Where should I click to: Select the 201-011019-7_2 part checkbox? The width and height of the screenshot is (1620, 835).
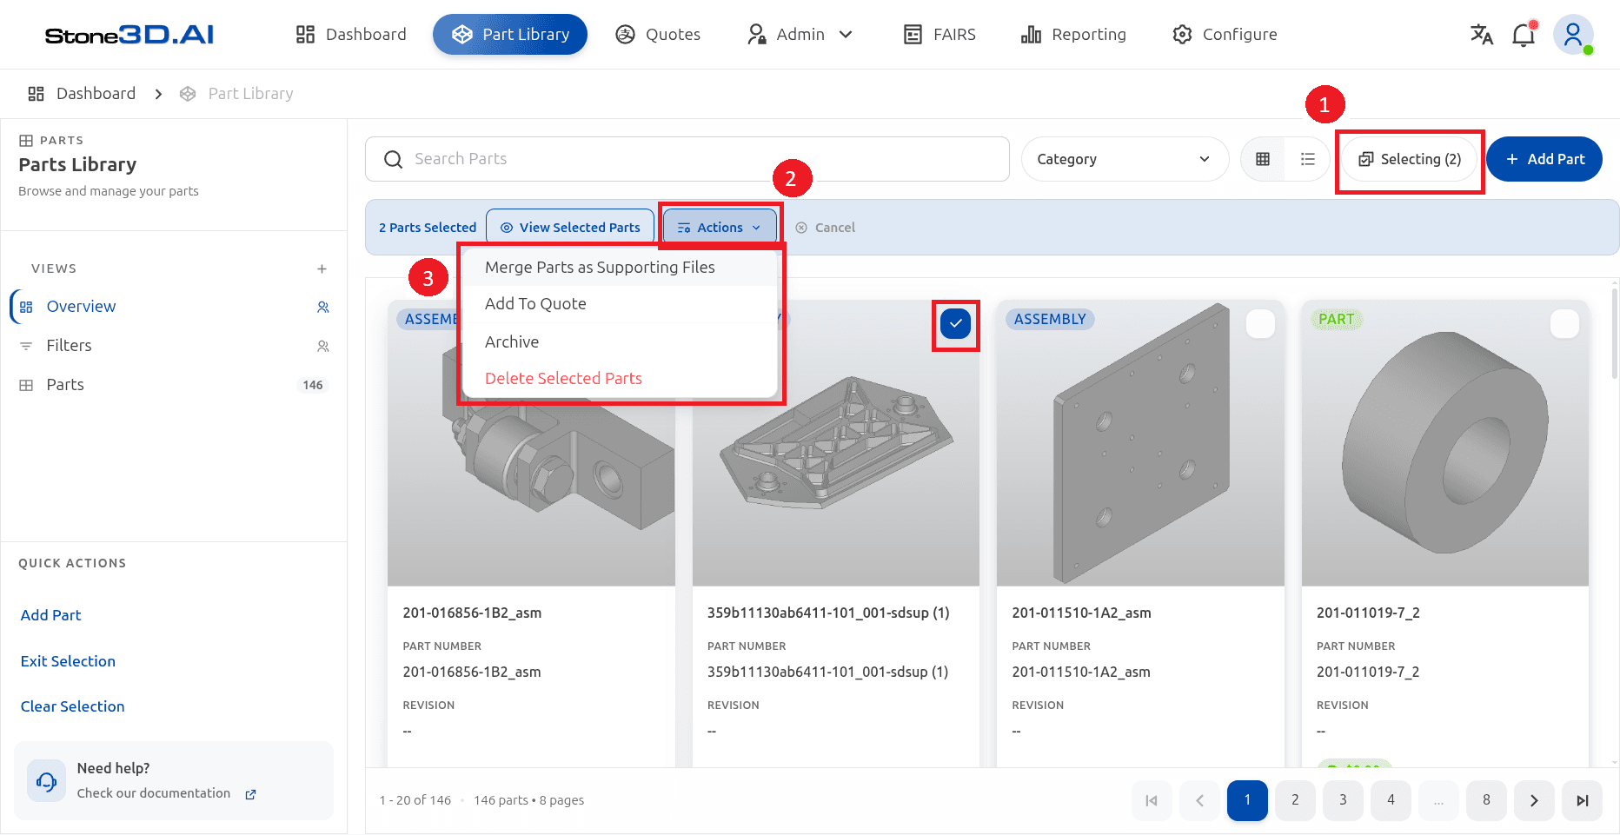point(1564,324)
